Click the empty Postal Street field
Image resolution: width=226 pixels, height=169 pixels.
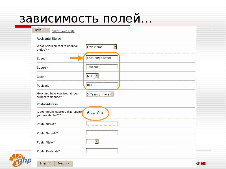click(x=102, y=123)
